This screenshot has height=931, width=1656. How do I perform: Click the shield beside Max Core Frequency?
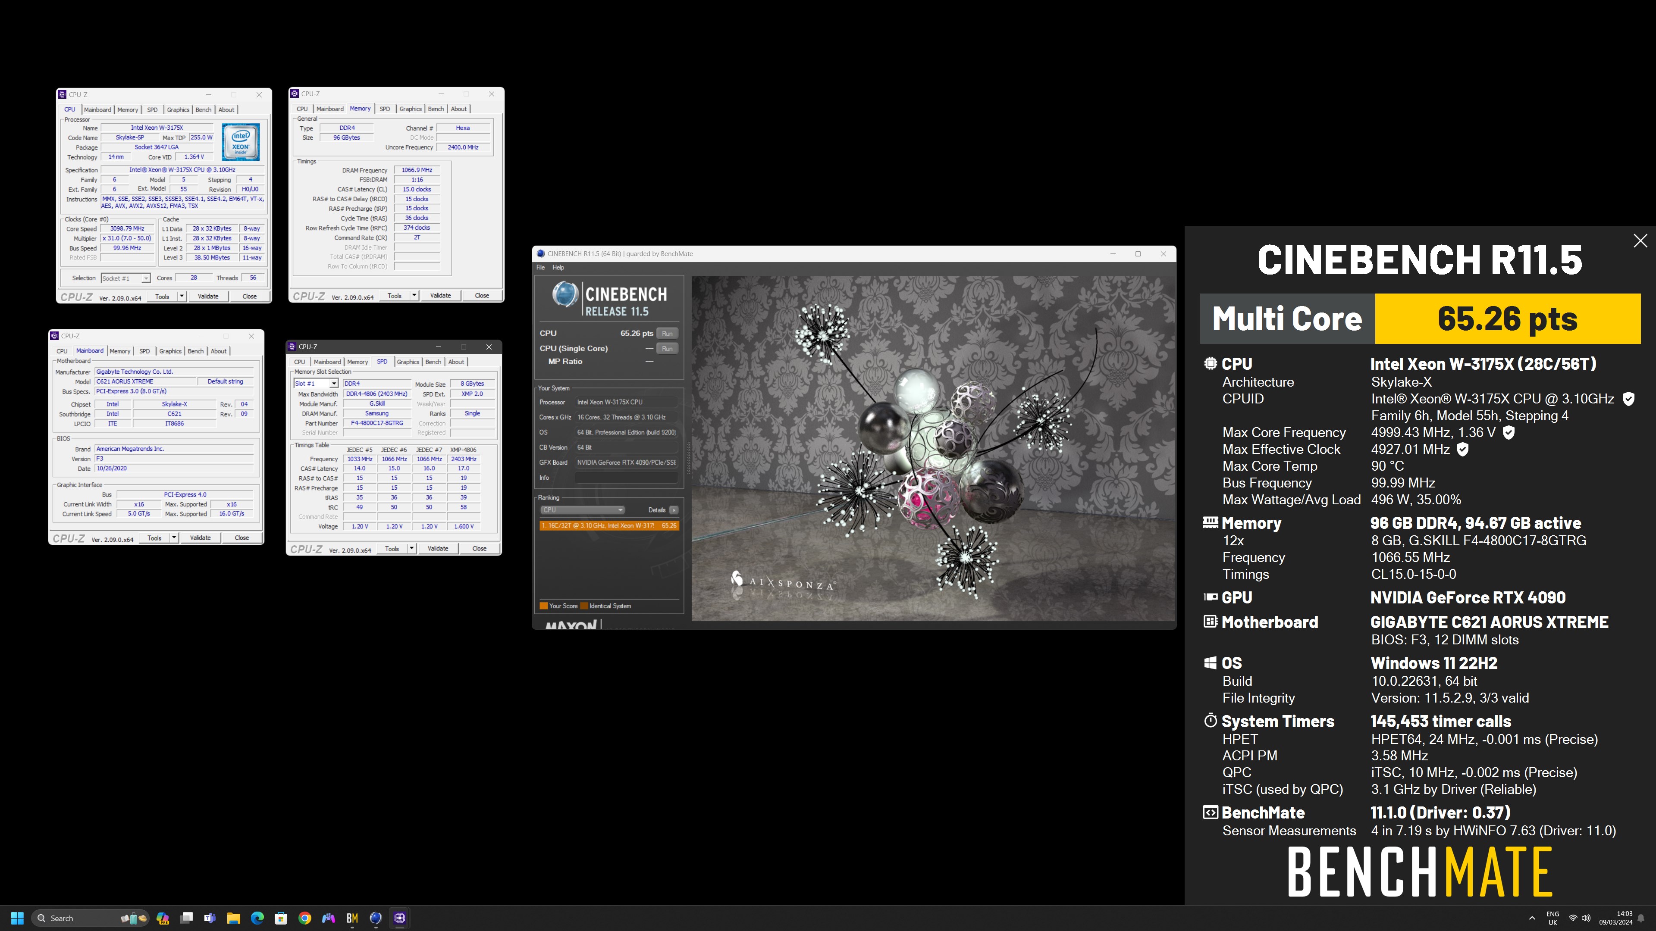pyautogui.click(x=1509, y=432)
